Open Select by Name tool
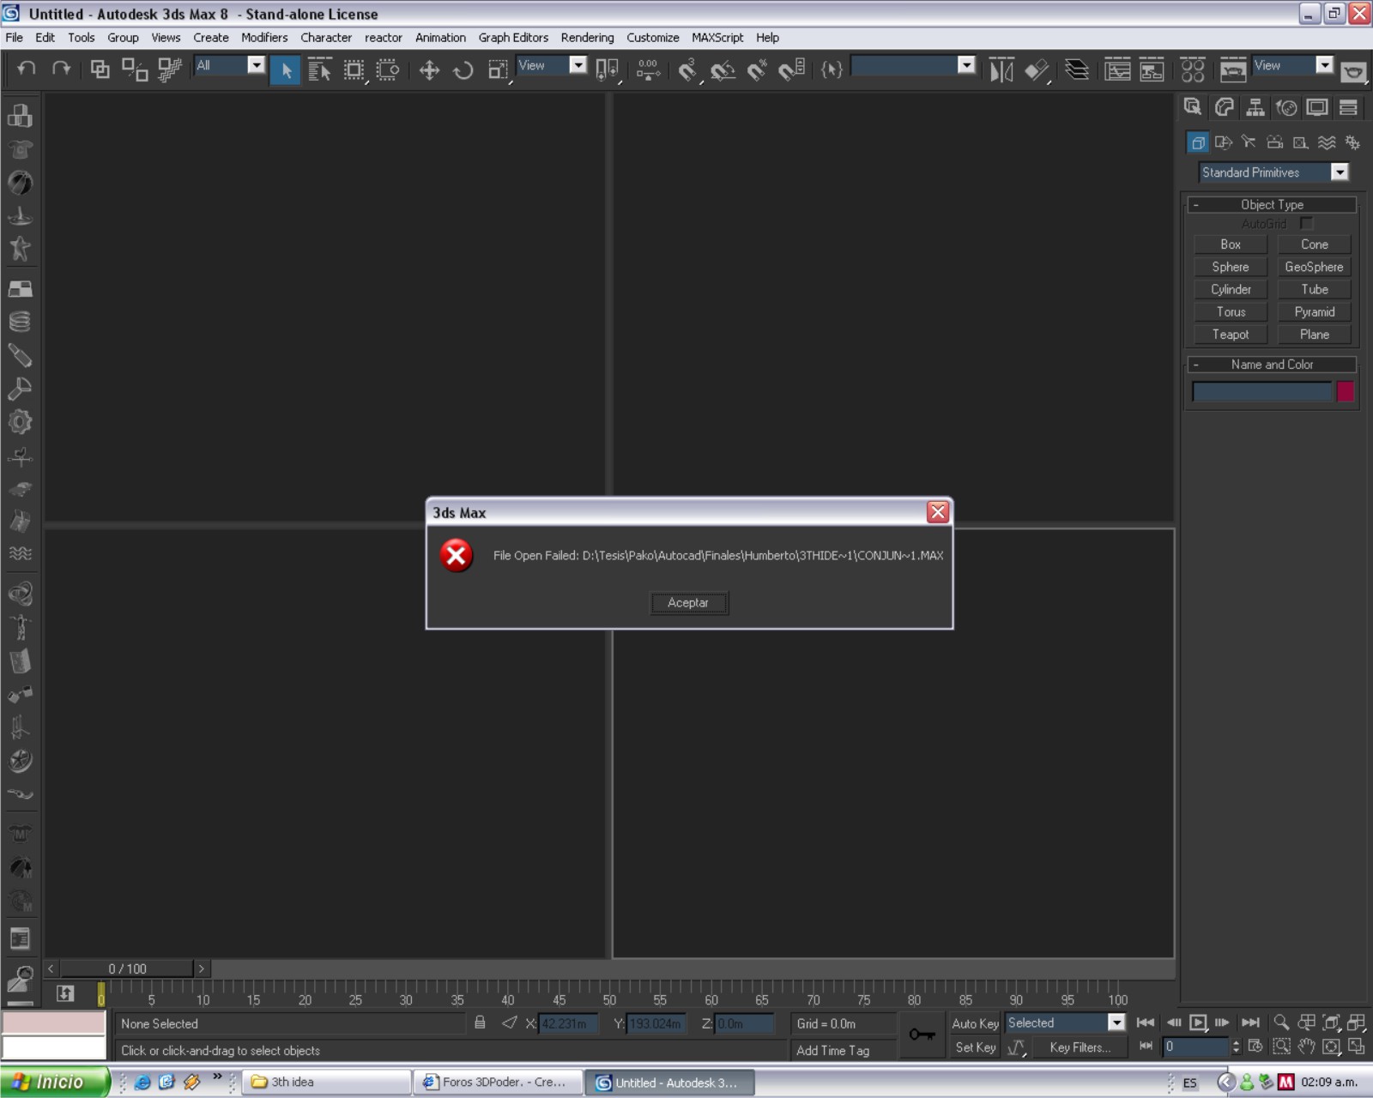The image size is (1373, 1098). pyautogui.click(x=319, y=69)
